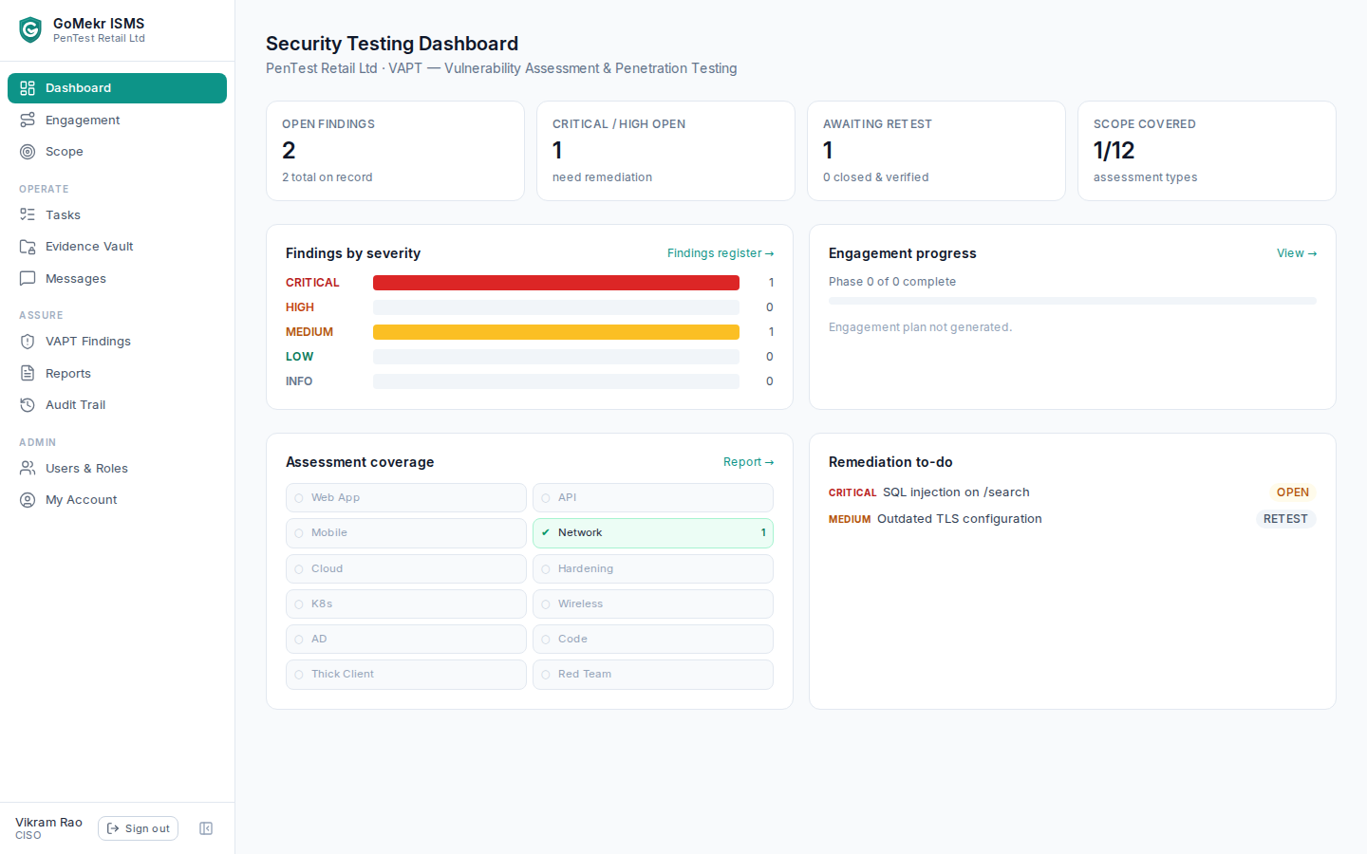Select the API coverage tile
1367x854 pixels.
click(x=653, y=497)
